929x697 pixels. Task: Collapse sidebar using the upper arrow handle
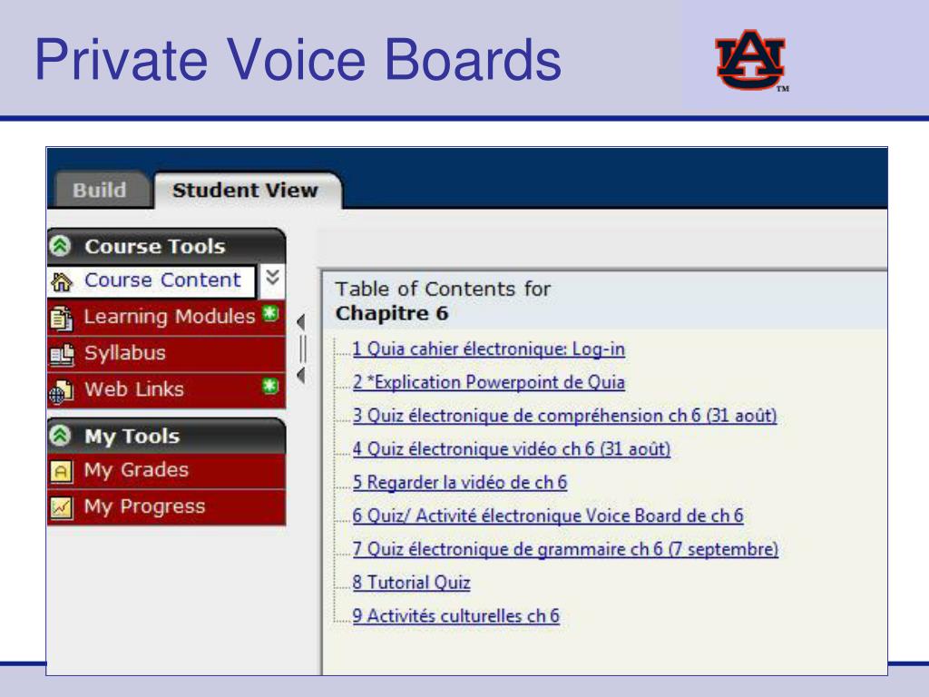301,322
